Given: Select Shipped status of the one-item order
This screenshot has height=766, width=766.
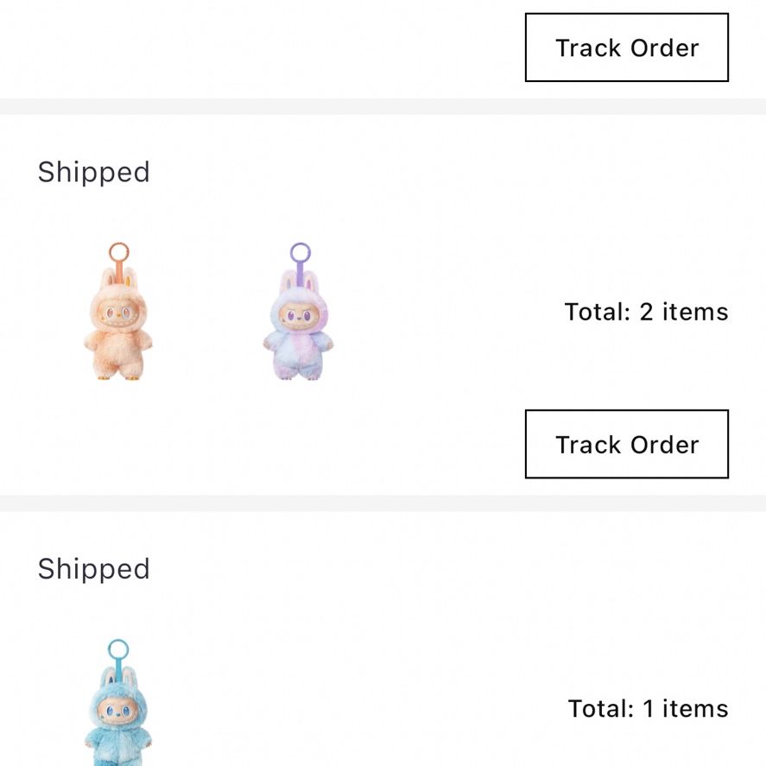Looking at the screenshot, I should pos(94,569).
